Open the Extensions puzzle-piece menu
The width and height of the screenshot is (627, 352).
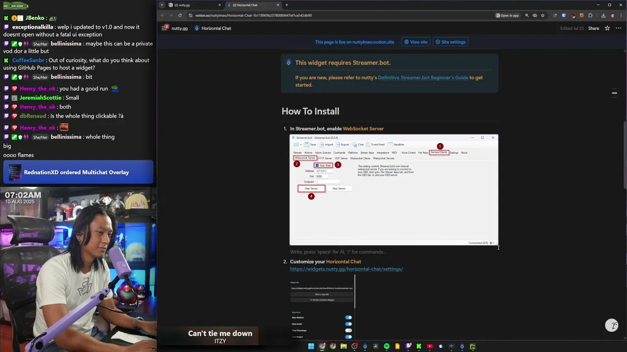point(590,15)
